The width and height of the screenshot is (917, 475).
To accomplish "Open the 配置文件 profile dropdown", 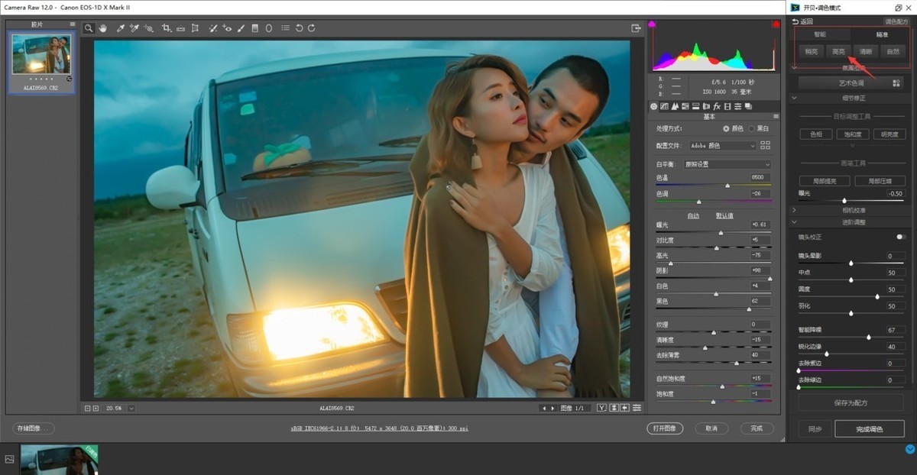I will coord(722,145).
